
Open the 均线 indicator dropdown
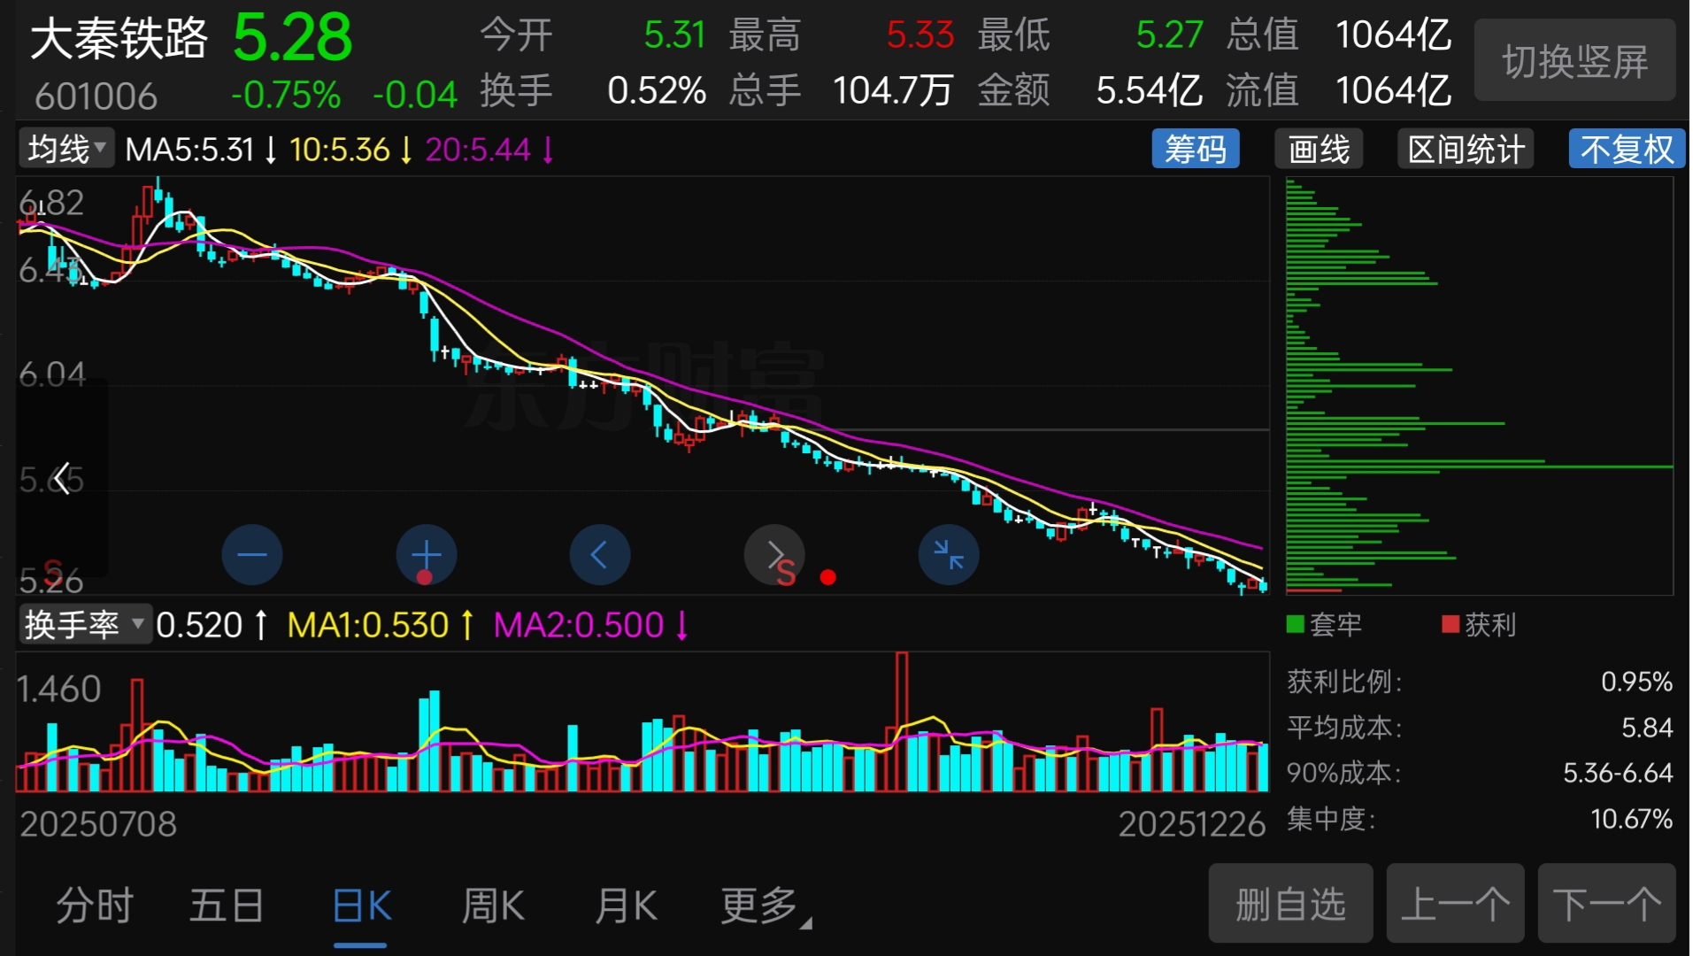[x=67, y=149]
